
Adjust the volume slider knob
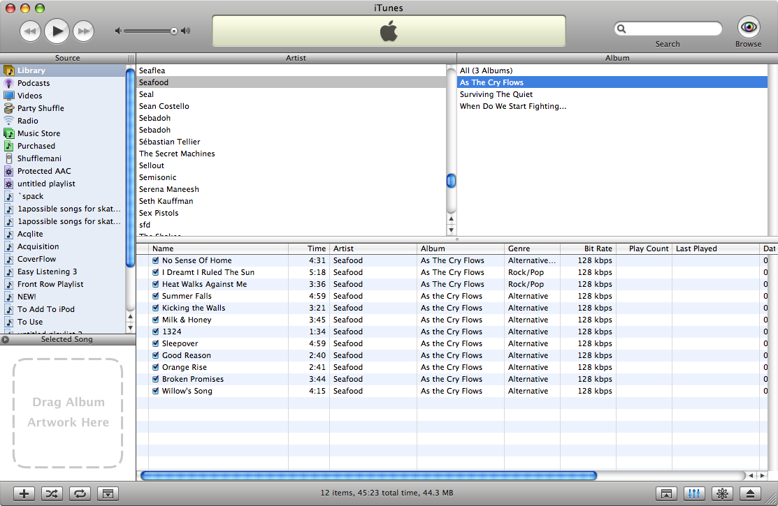(173, 31)
